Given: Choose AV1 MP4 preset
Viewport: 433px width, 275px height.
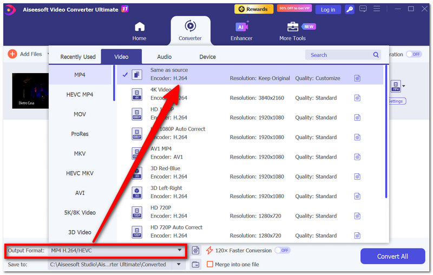Looking at the screenshot, I should pyautogui.click(x=250, y=153).
